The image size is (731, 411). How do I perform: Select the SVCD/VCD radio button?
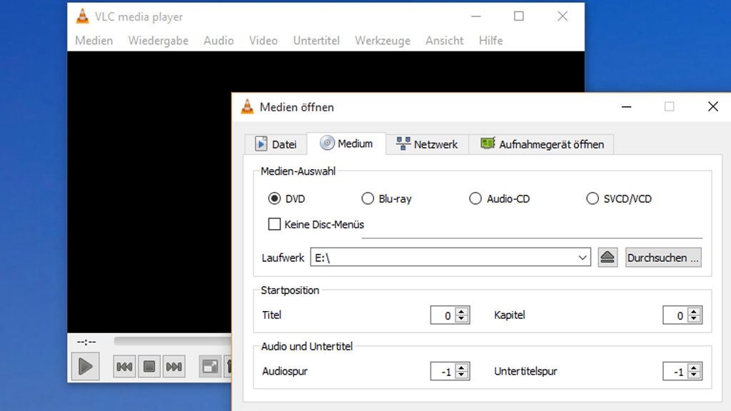(592, 198)
